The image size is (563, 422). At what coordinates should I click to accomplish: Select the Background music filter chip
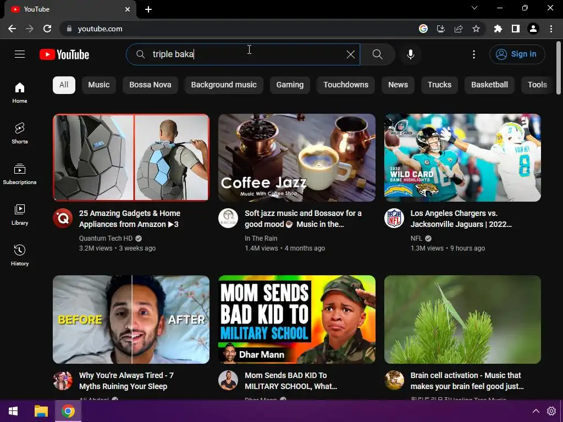pos(224,85)
